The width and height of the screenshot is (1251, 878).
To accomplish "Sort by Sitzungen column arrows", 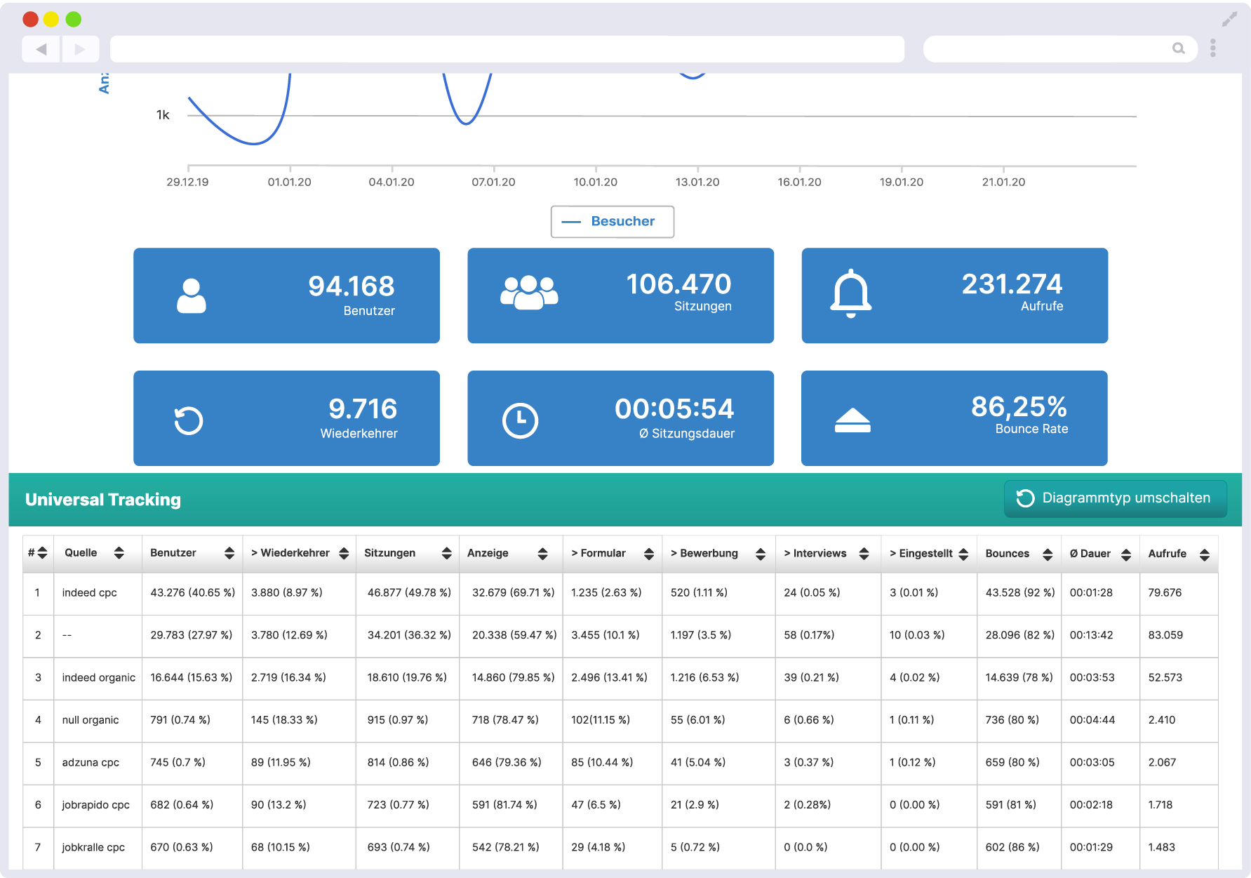I will (x=446, y=553).
